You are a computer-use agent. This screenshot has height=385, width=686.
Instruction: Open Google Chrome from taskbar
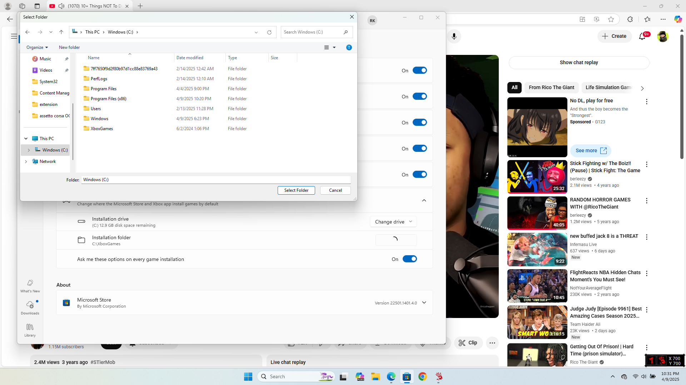[x=423, y=376]
